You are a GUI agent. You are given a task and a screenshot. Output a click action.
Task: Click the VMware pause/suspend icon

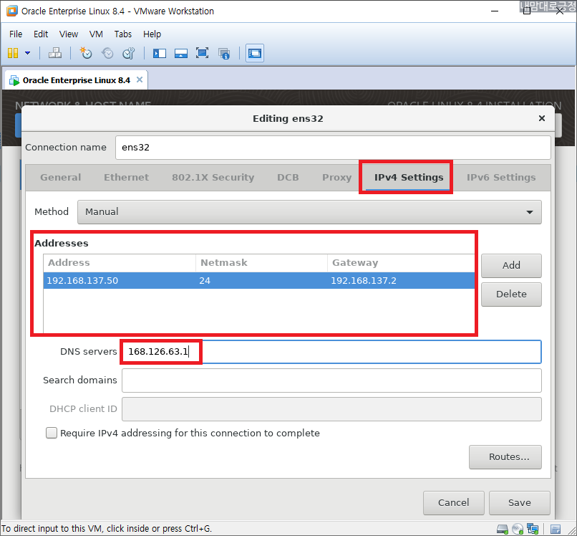(13, 53)
